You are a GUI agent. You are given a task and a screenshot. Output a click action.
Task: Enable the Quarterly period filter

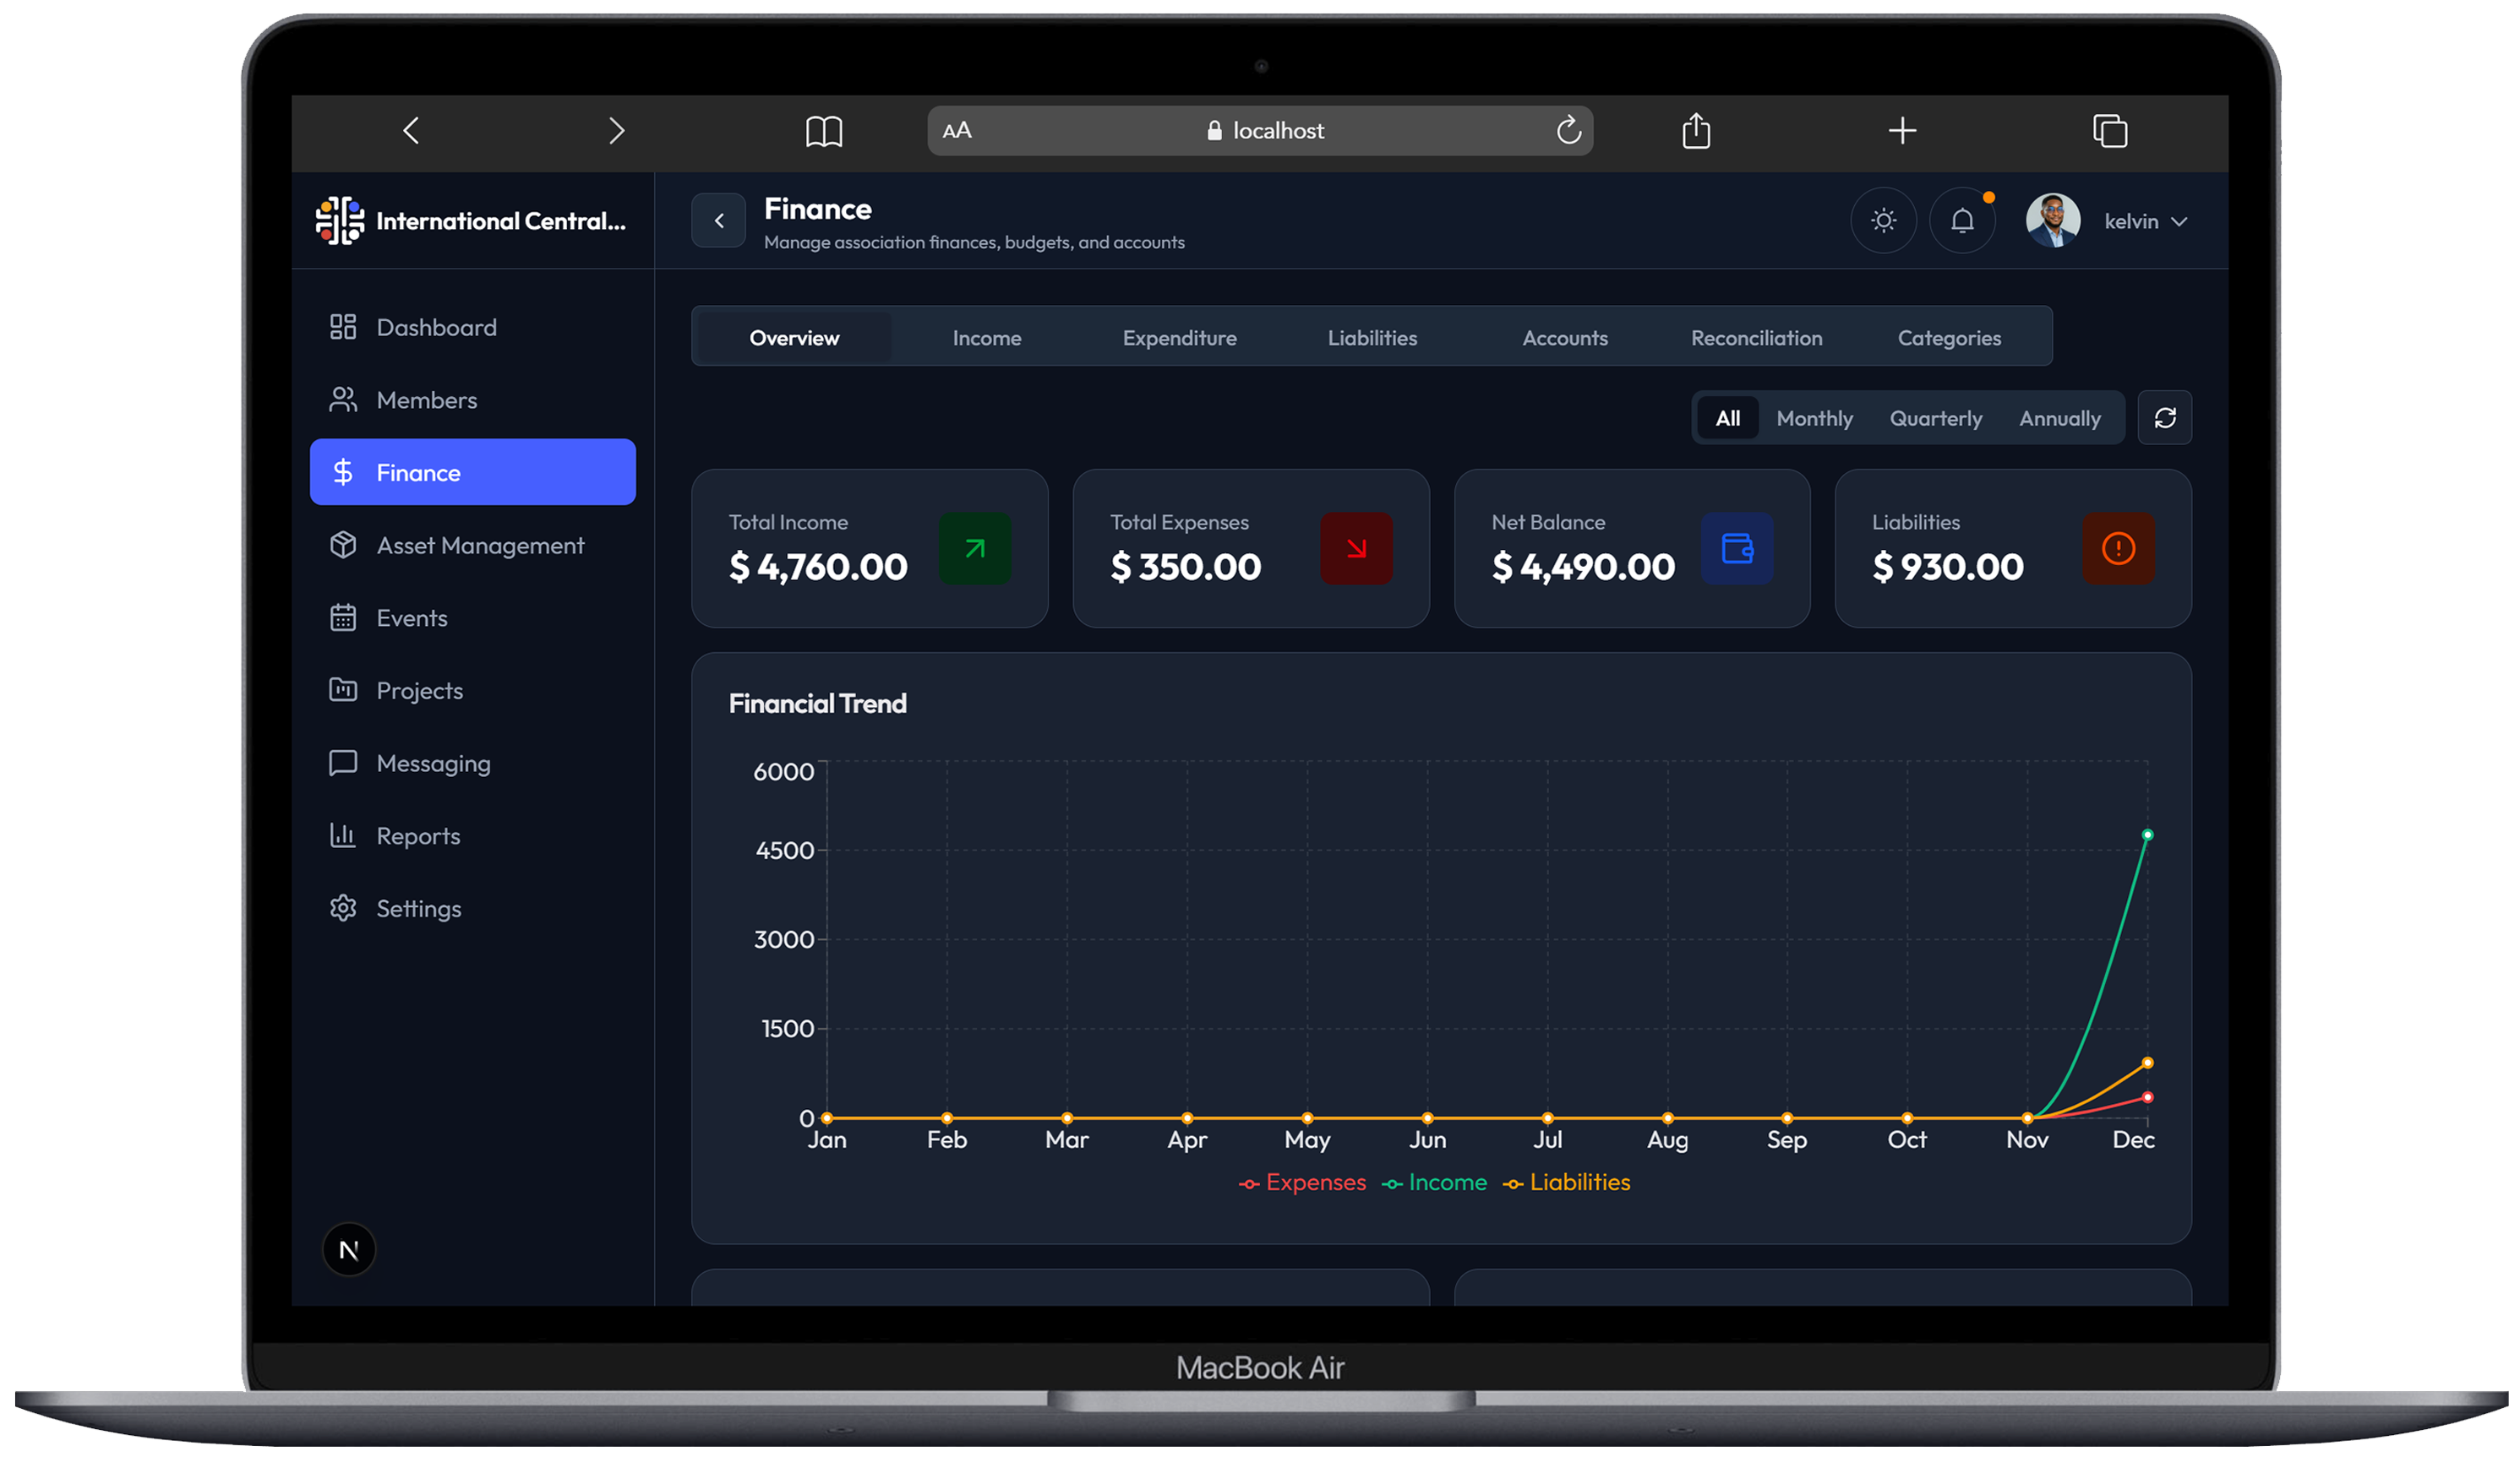click(1935, 418)
